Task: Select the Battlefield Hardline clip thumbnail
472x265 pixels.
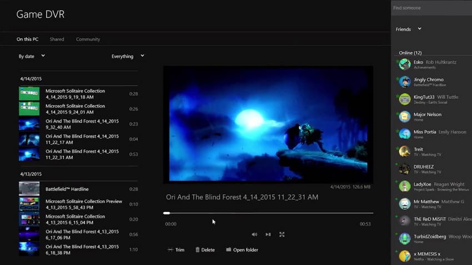Action: click(x=29, y=189)
